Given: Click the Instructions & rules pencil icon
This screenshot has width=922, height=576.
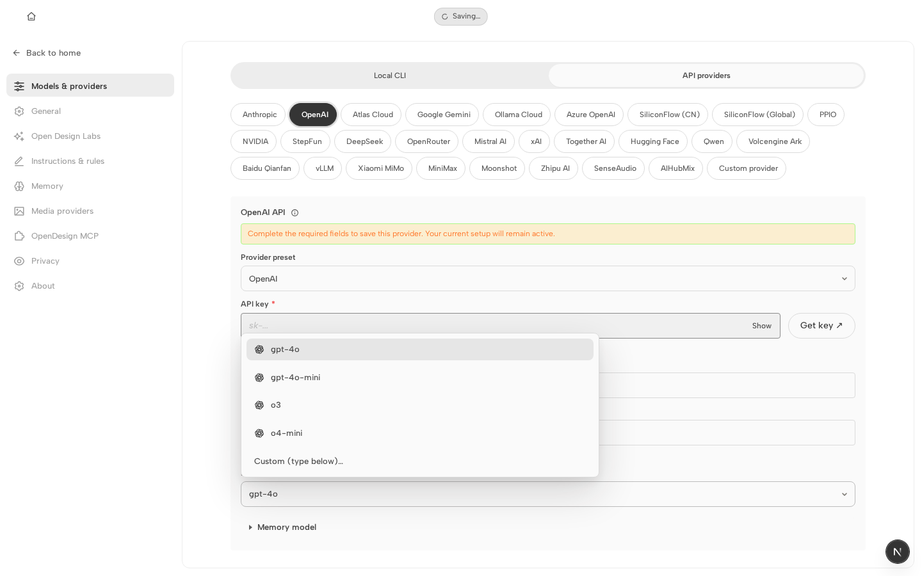Looking at the screenshot, I should point(19,161).
